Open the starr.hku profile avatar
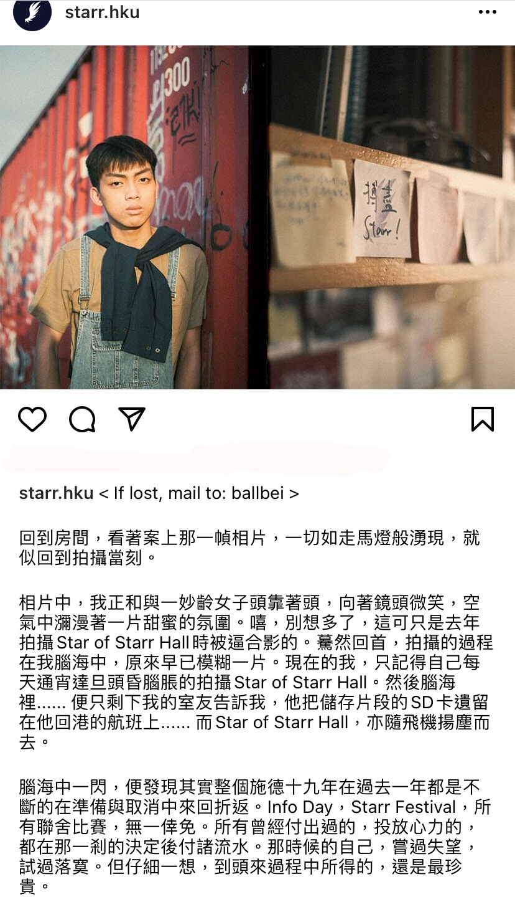 tap(32, 14)
